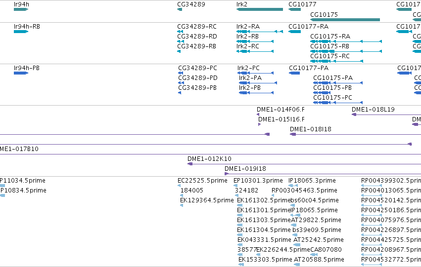Select protein CG10175-PC
The height and width of the screenshot is (267, 421).
coord(338,103)
